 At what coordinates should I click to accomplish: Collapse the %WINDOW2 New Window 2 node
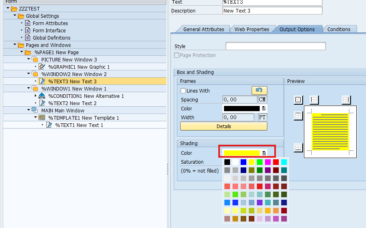[29, 74]
